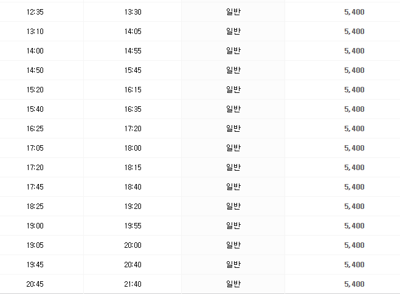Select the 20:45 departure time
The image size is (400, 294).
(x=35, y=284)
